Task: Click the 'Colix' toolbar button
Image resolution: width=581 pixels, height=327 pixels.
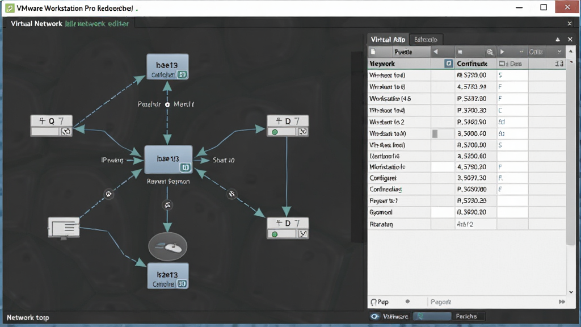Action: 536,52
